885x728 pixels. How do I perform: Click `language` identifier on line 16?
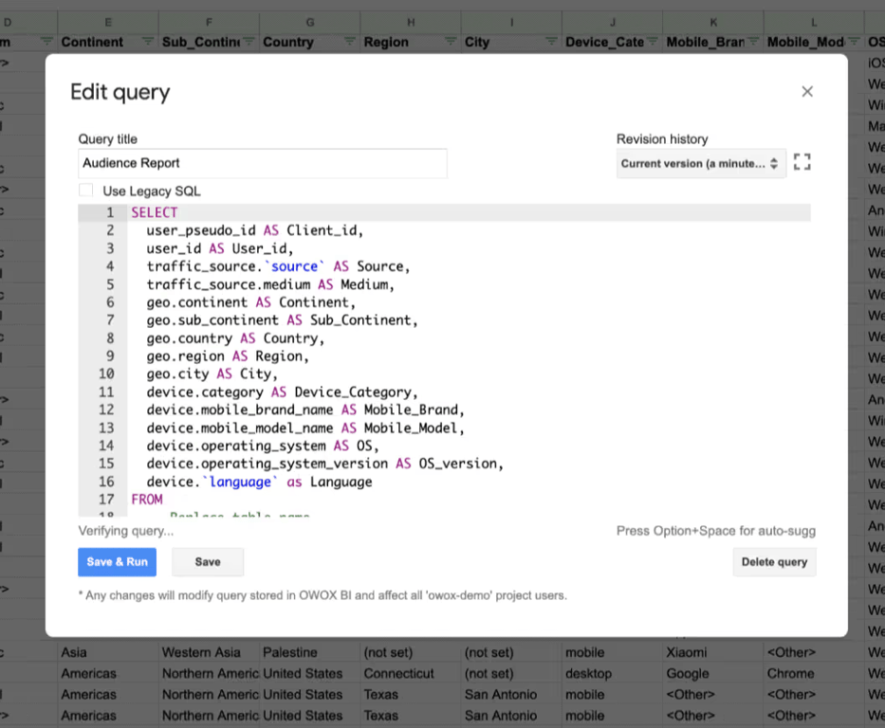point(240,482)
